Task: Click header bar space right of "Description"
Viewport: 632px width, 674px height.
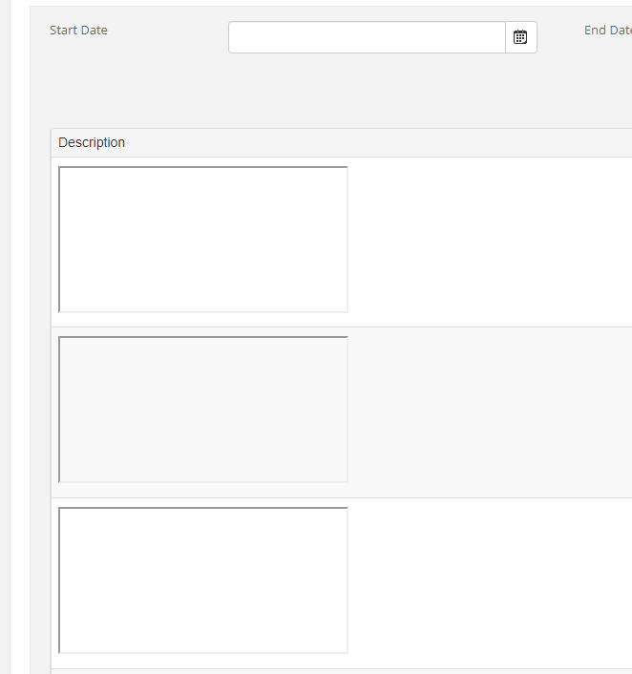Action: coord(382,142)
